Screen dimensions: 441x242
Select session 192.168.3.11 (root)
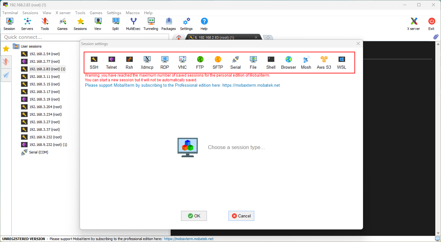pyautogui.click(x=40, y=77)
